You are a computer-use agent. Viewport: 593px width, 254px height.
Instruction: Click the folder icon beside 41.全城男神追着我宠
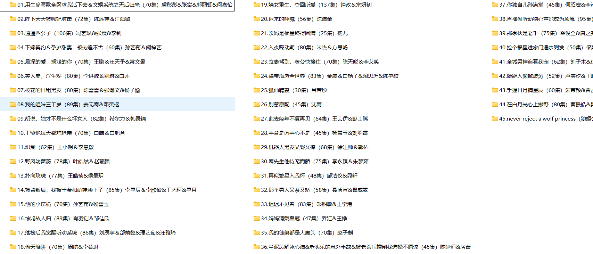coord(495,62)
